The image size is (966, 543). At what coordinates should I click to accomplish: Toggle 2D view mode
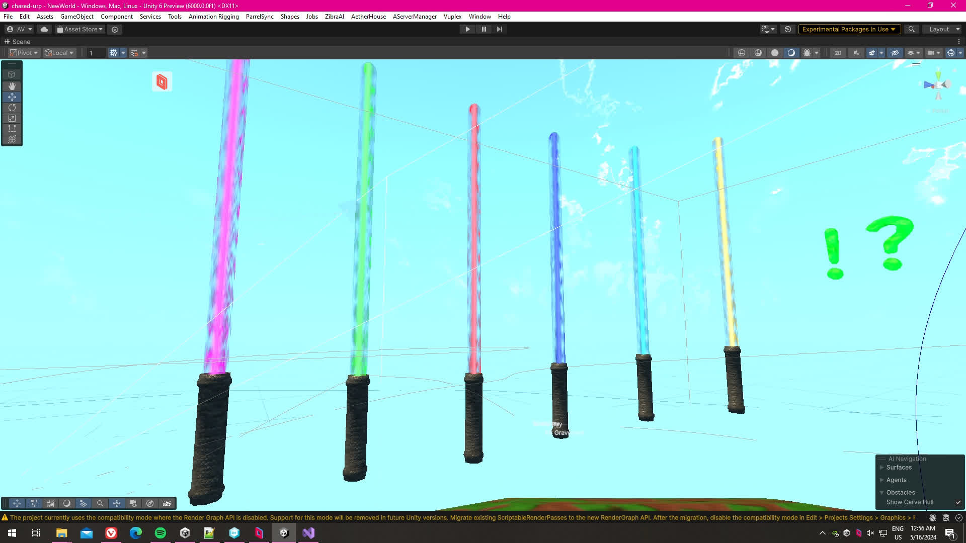(838, 53)
